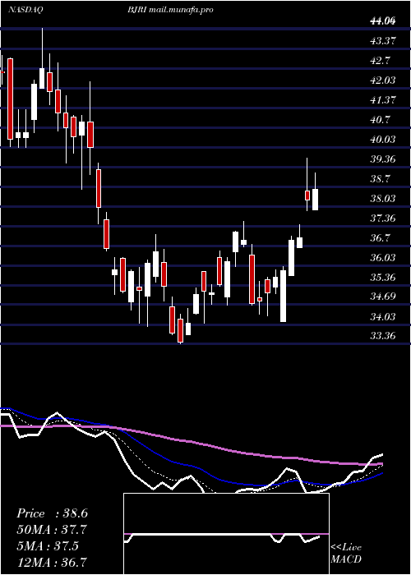This screenshot has height=575, width=411.
Task: Click the Price : 38.6 readout
Action: pos(52,513)
